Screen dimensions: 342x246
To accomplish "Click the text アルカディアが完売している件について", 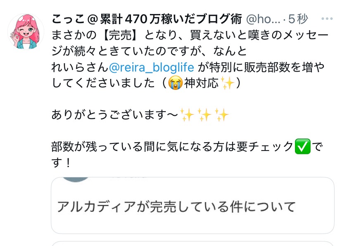I will 176,207.
